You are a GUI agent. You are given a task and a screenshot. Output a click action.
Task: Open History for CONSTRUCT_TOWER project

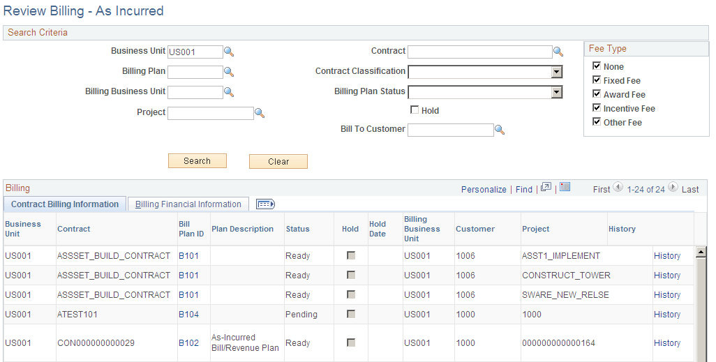(667, 276)
